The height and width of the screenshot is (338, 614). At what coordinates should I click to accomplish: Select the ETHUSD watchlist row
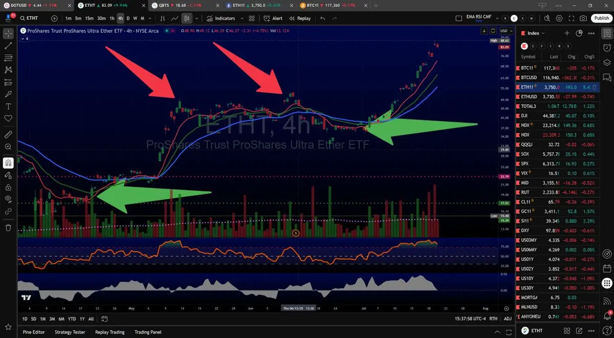[x=558, y=97]
